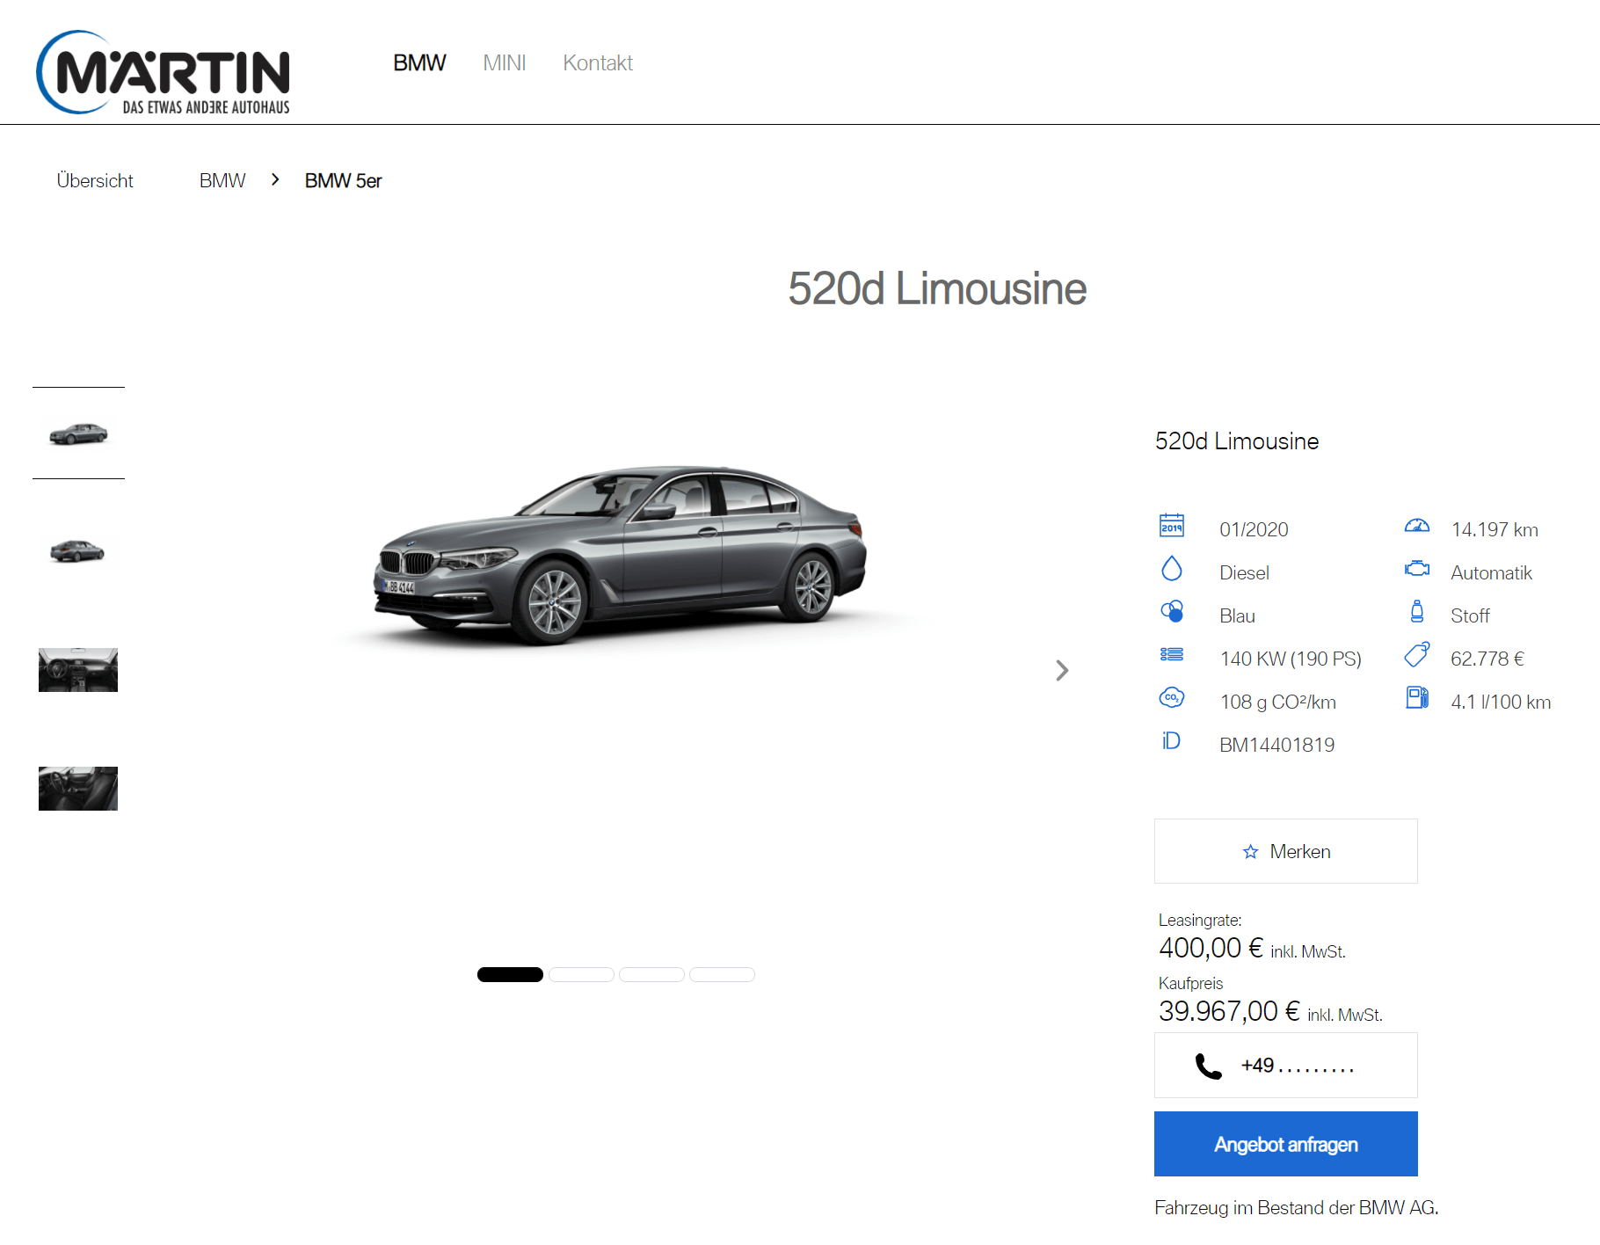The image size is (1600, 1245).
Task: Click the BMW breadcrumb link
Action: (222, 180)
